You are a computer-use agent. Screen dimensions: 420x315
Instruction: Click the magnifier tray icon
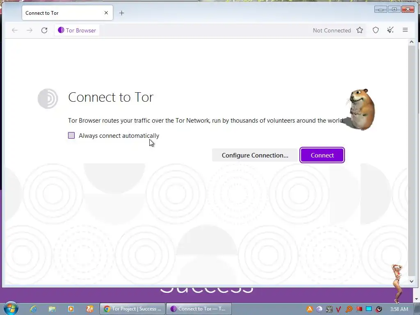[349, 309]
